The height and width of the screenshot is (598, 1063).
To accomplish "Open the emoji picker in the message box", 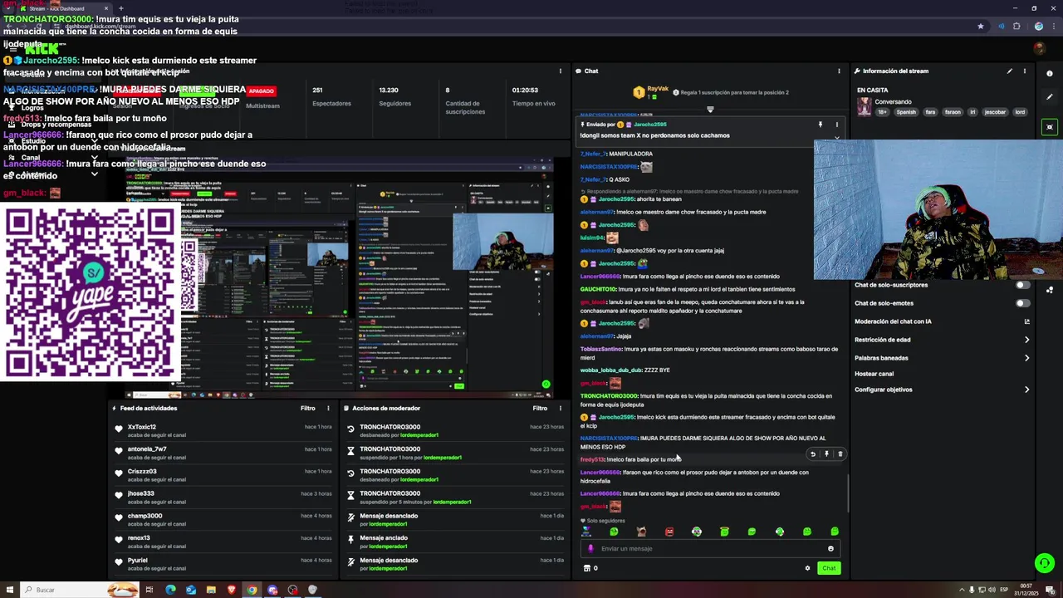I will [x=830, y=548].
